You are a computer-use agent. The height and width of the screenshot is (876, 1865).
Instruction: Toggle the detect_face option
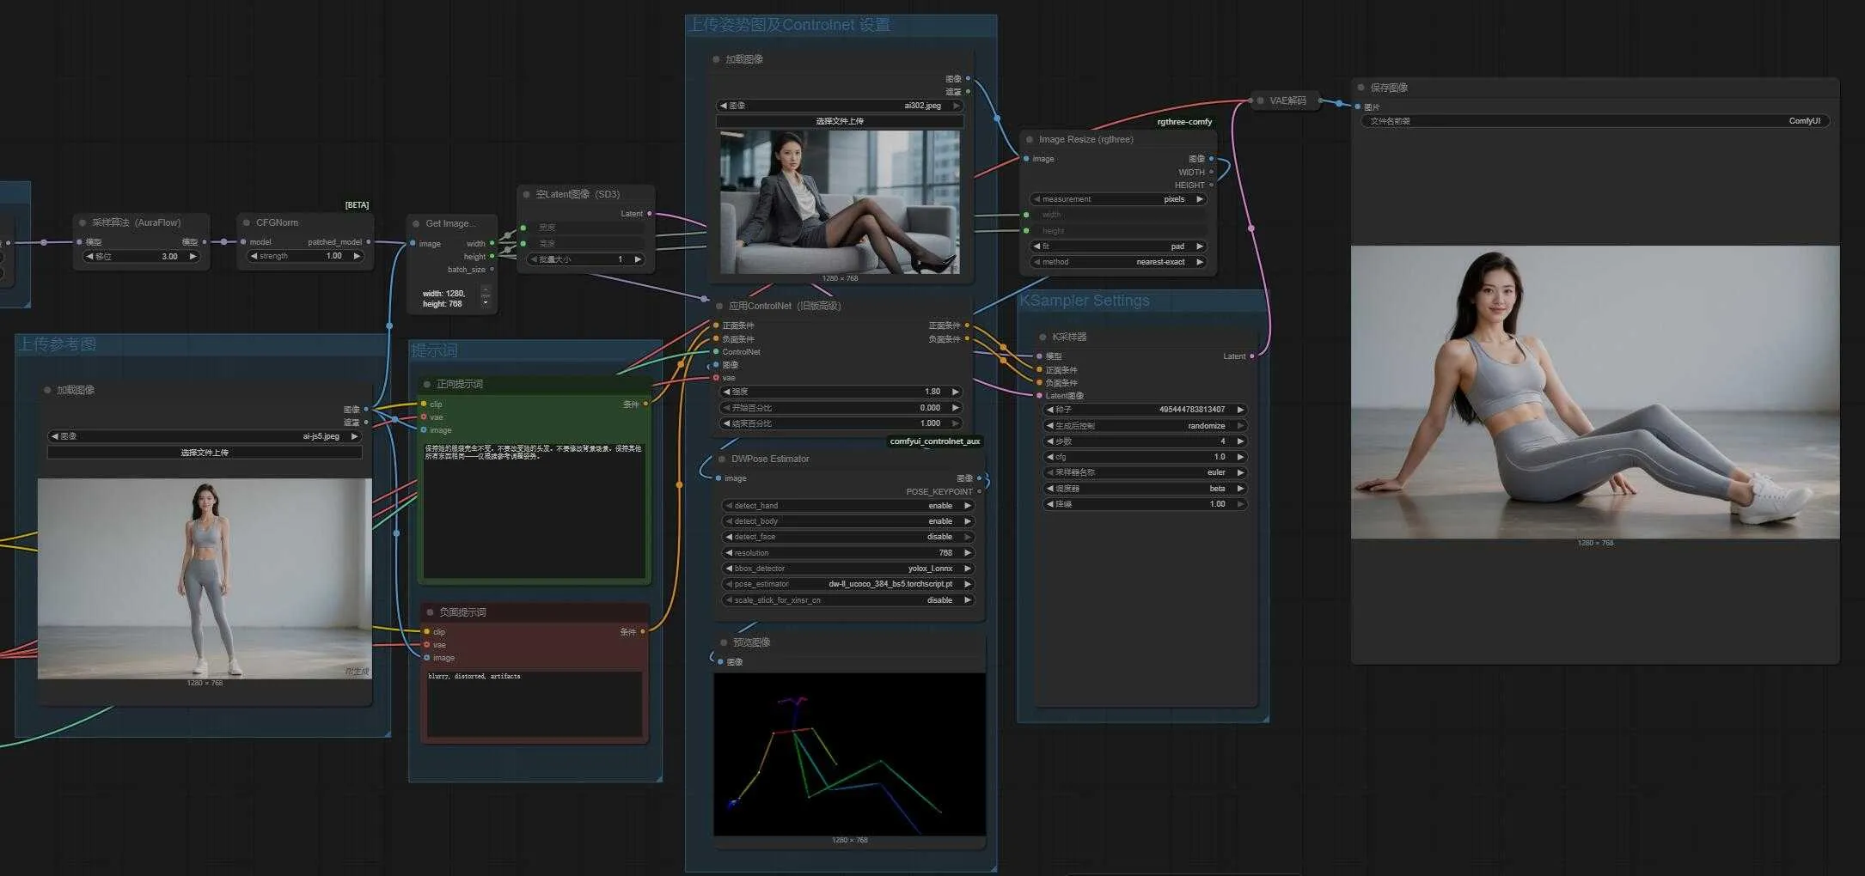click(847, 537)
